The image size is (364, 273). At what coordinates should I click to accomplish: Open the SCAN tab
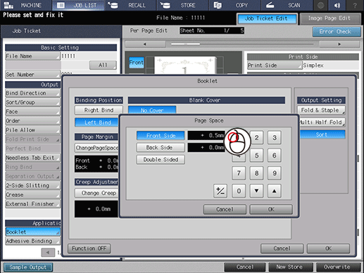point(287,5)
